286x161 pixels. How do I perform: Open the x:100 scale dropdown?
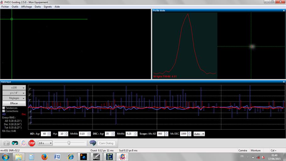14,88
